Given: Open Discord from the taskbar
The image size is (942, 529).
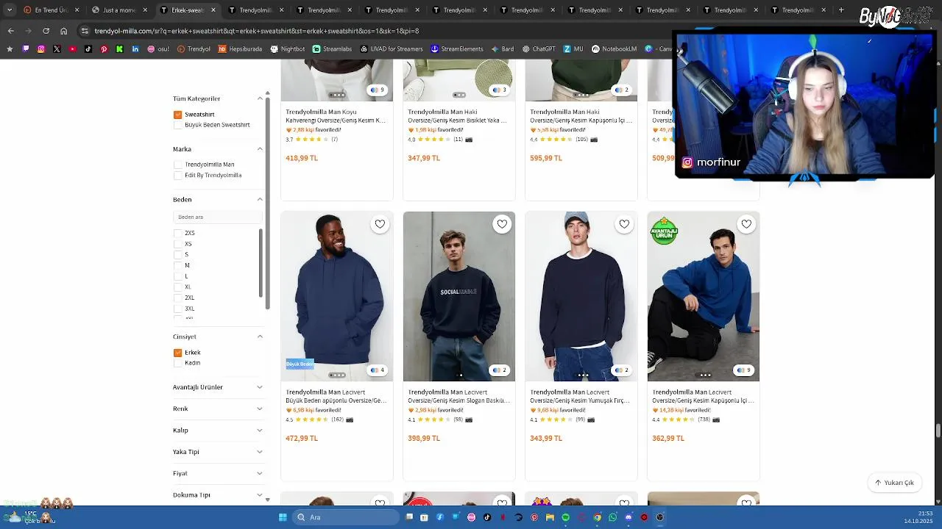Looking at the screenshot, I should pos(628,517).
